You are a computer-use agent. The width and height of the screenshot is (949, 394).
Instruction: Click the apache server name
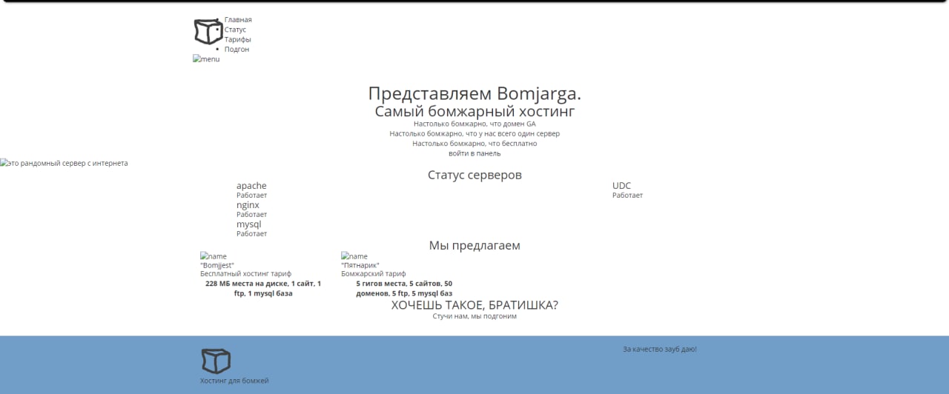point(251,186)
